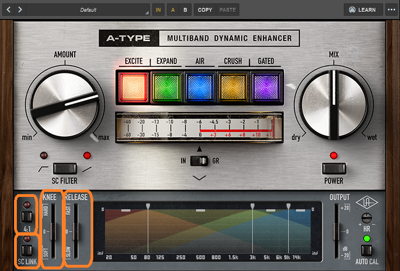Select the yellow CRUSH mode button
This screenshot has height=271, width=400.
click(x=233, y=88)
